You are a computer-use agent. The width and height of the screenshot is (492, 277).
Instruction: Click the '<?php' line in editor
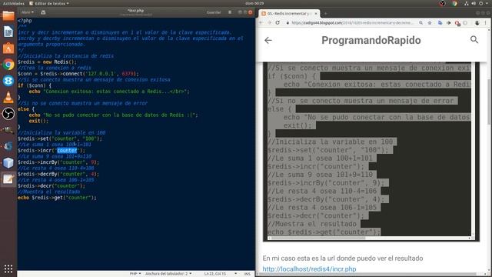coord(25,21)
